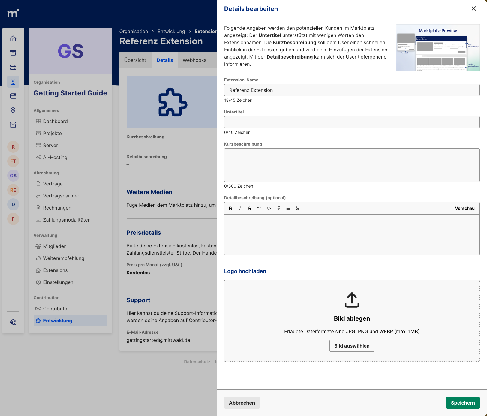This screenshot has width=487, height=416.
Task: Click into the Untertitel input field
Action: pyautogui.click(x=352, y=122)
